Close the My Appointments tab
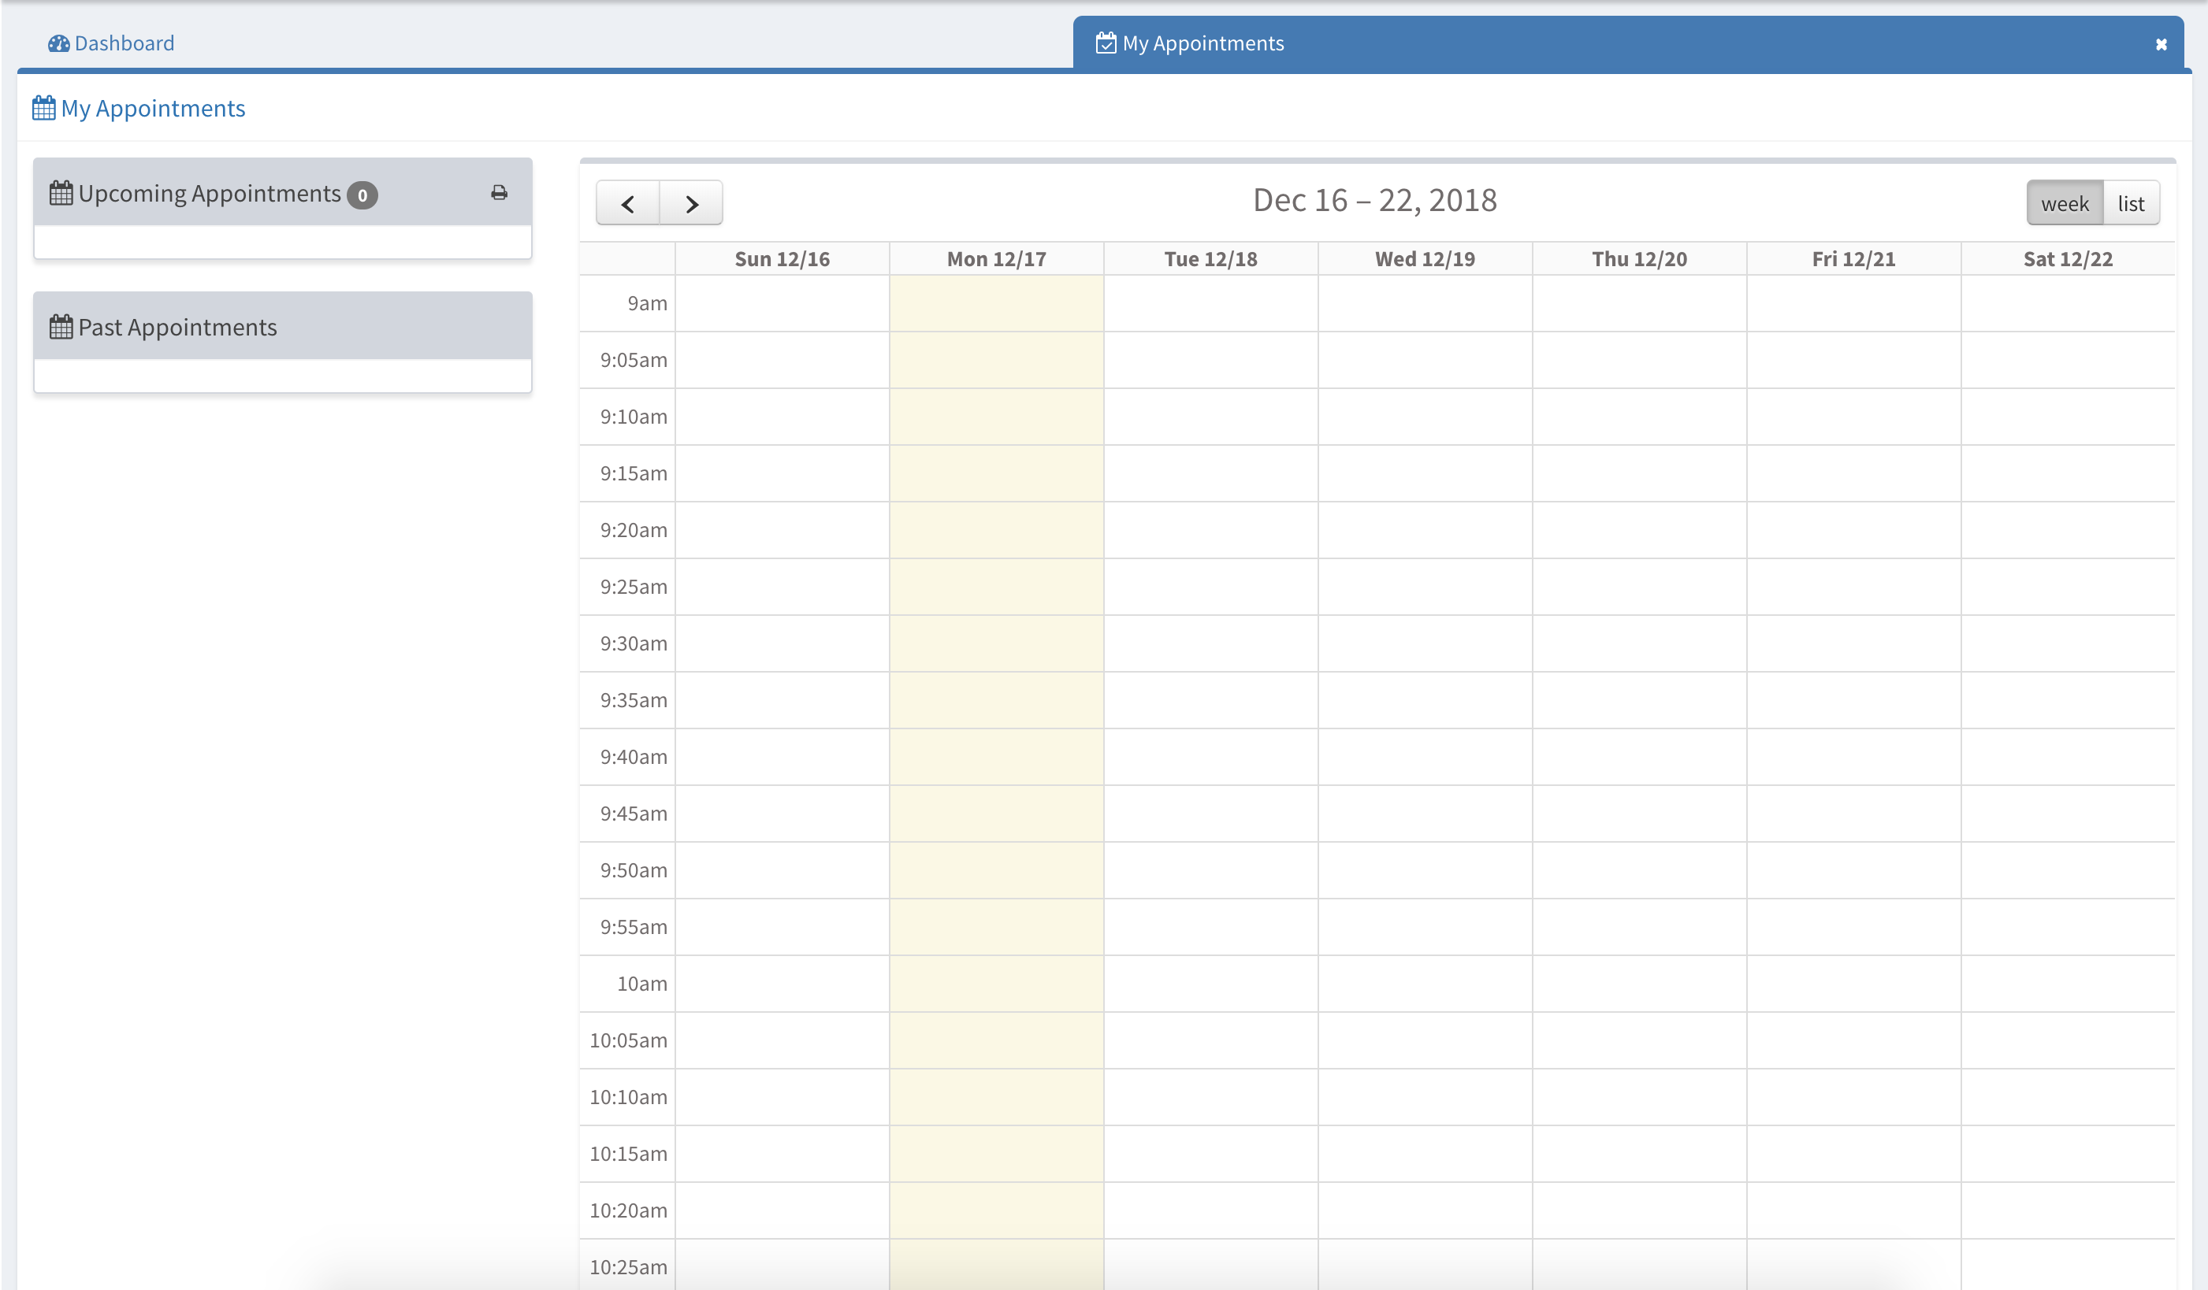 2161,45
